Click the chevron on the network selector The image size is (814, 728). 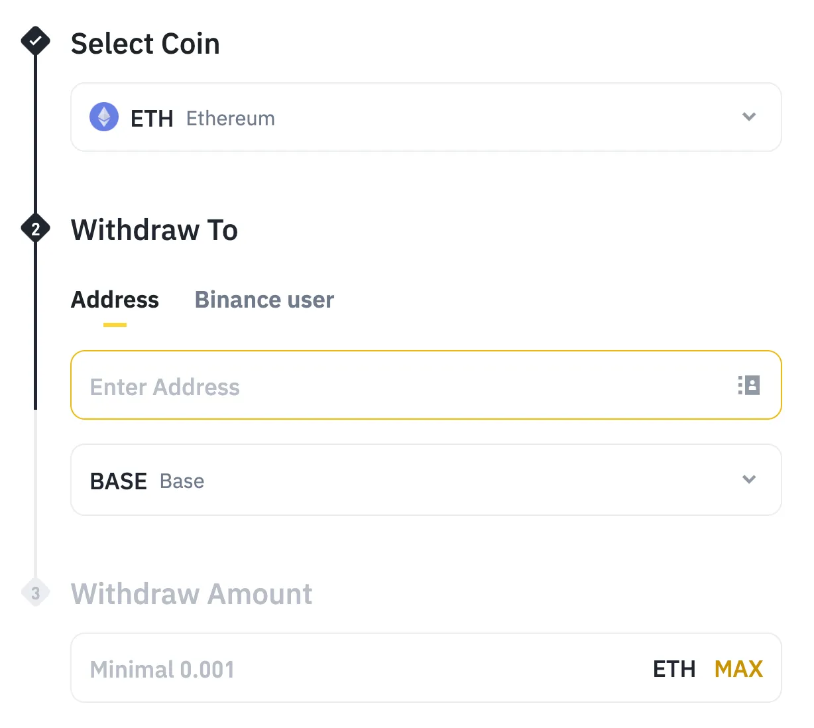749,479
